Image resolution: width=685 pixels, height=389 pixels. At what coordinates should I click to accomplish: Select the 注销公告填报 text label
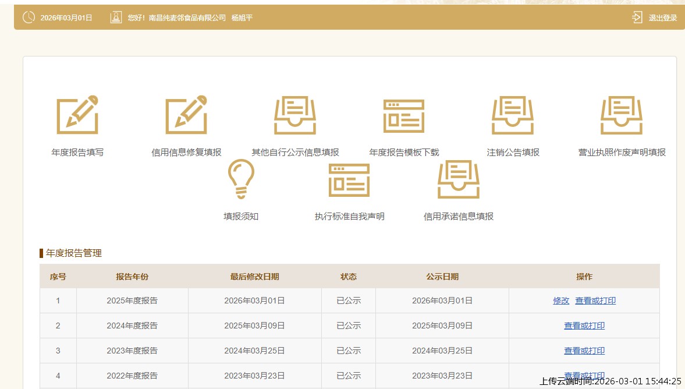point(513,153)
